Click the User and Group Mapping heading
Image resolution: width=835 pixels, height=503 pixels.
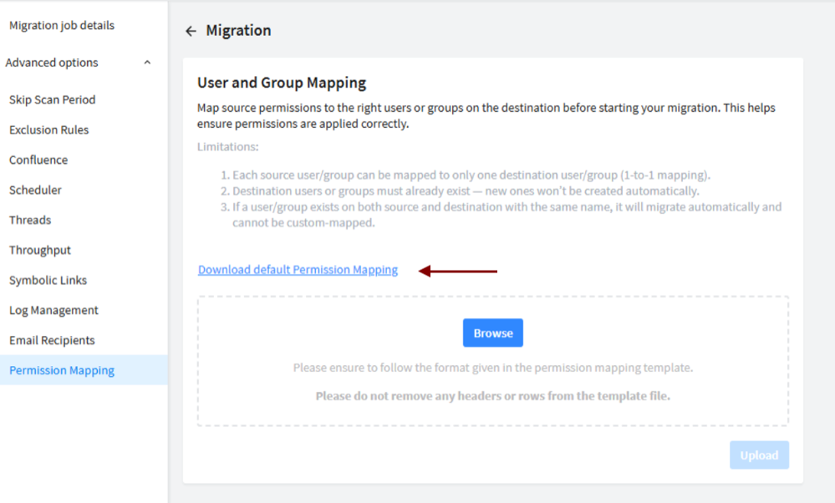point(282,83)
